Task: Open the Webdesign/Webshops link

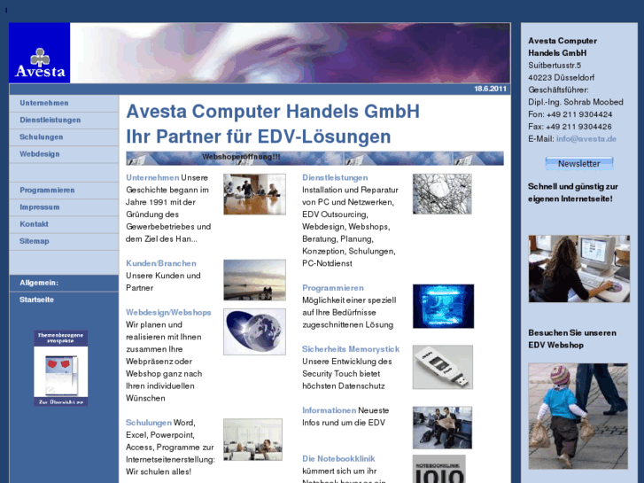Action: pos(168,313)
